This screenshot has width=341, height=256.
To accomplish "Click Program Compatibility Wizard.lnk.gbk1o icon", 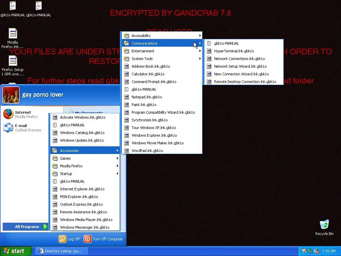I will pos(127,112).
